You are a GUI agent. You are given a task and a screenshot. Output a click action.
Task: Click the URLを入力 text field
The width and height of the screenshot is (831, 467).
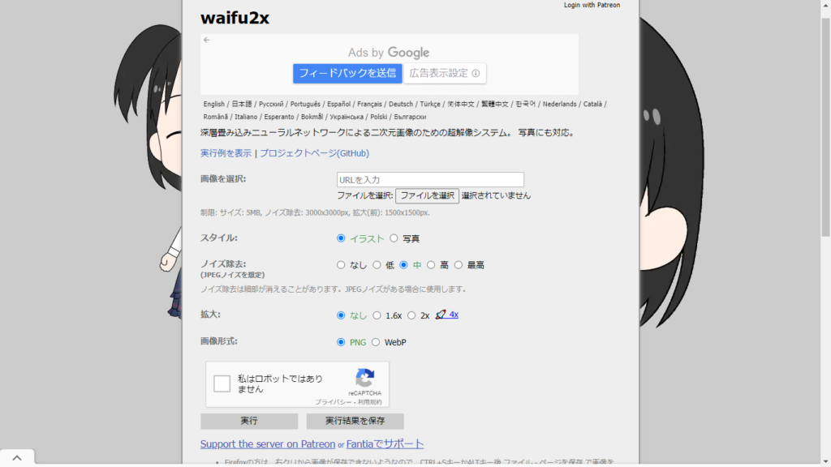430,180
